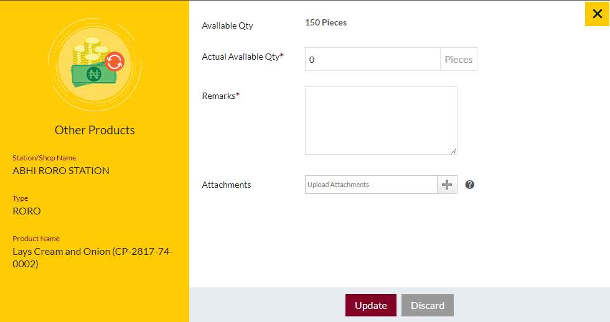Image resolution: width=610 pixels, height=322 pixels.
Task: Open the attachments help question mark icon
Action: coord(469,185)
